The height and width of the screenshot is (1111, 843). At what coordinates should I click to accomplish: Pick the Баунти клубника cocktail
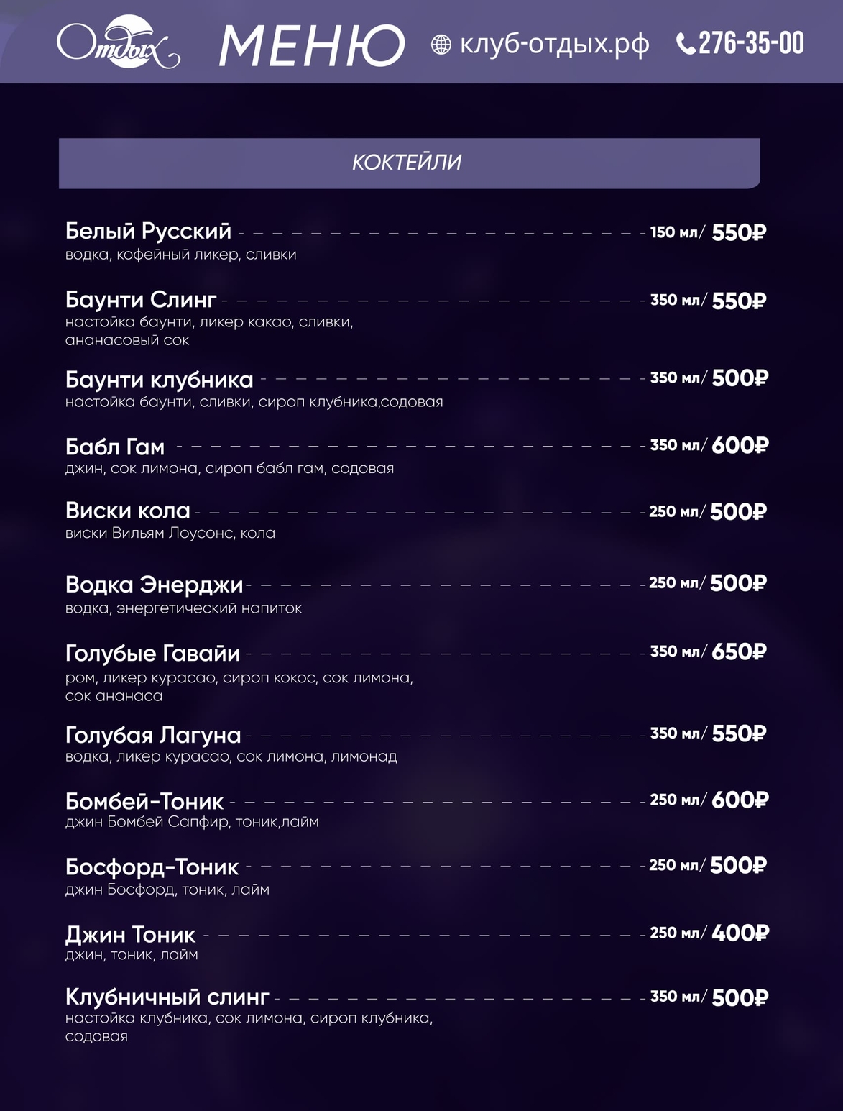pyautogui.click(x=159, y=380)
